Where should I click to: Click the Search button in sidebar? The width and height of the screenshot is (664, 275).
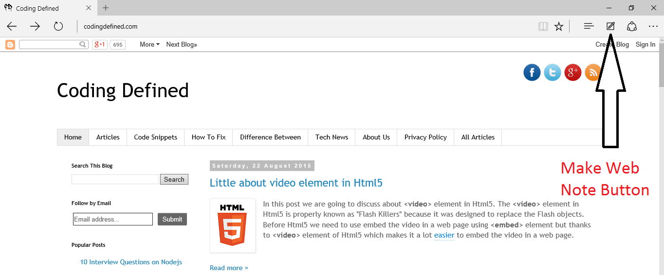coord(174,179)
